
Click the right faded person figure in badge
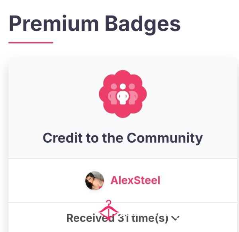133,94
